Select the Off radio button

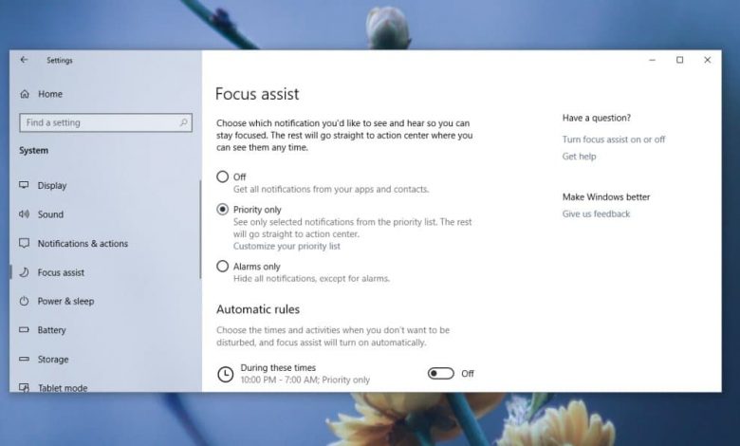coord(222,177)
